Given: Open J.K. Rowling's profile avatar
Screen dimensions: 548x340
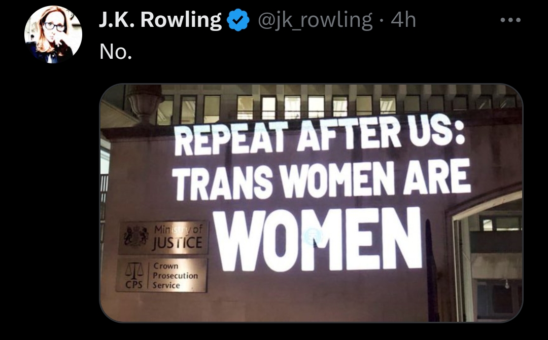Looking at the screenshot, I should (53, 34).
